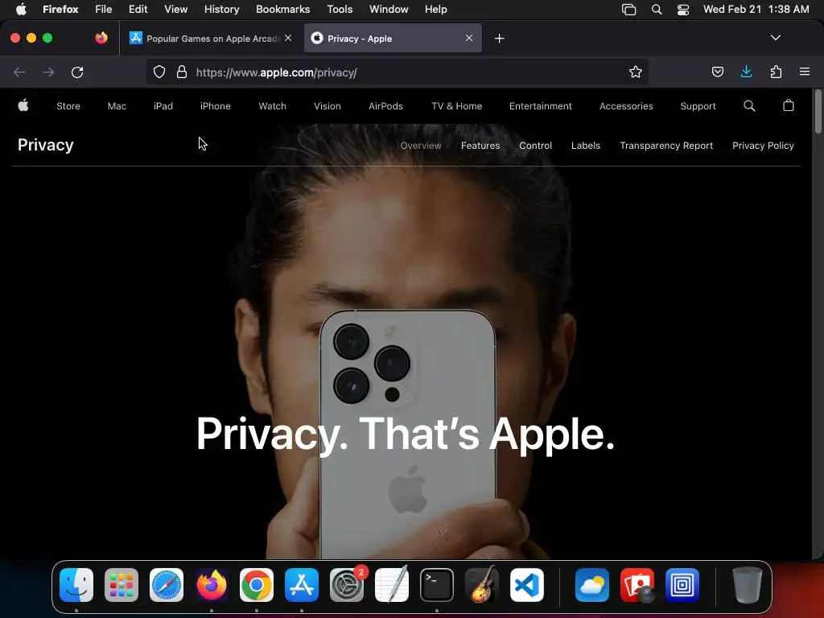Launch Safari from the Dock
Image resolution: width=824 pixels, height=618 pixels.
coord(167,585)
